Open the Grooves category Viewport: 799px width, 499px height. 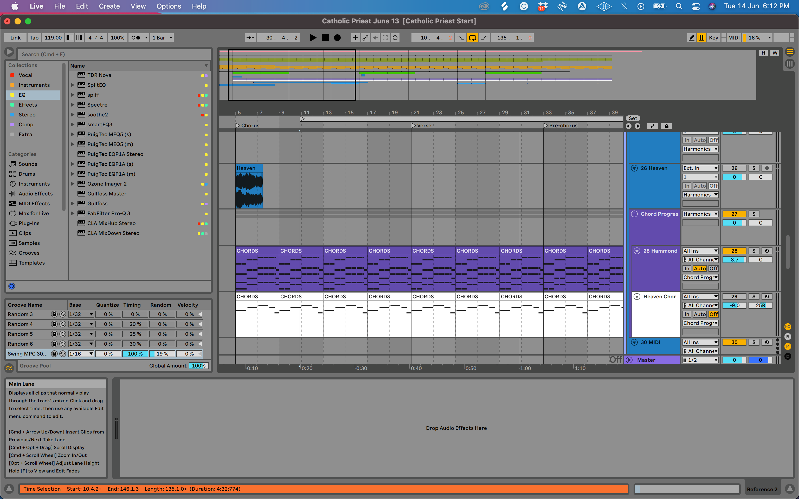point(29,253)
